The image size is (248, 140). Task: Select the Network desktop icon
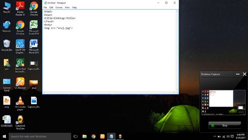click(7, 26)
